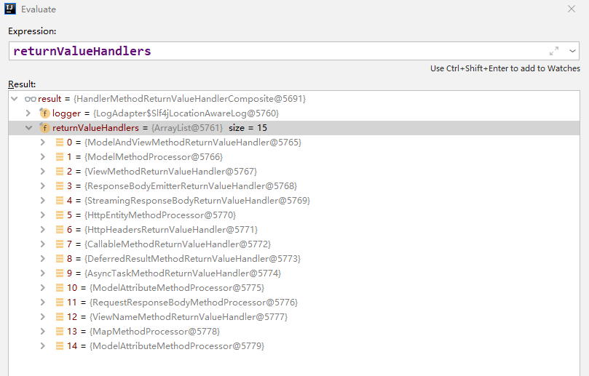The height and width of the screenshot is (376, 589).
Task: Select the HttpEntityMethodProcessor@5770 entry
Action: (x=160, y=215)
